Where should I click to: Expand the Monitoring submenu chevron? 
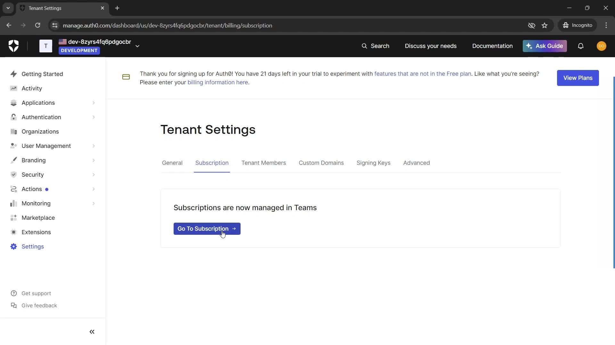94,203
